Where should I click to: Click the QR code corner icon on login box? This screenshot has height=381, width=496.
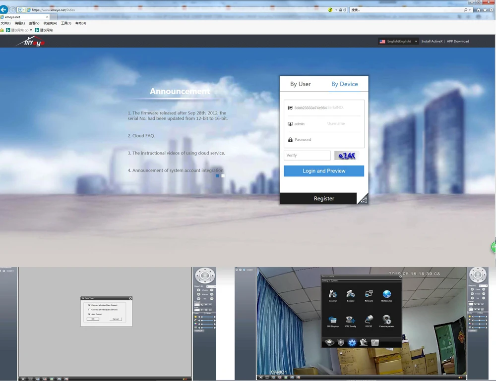[x=364, y=199]
